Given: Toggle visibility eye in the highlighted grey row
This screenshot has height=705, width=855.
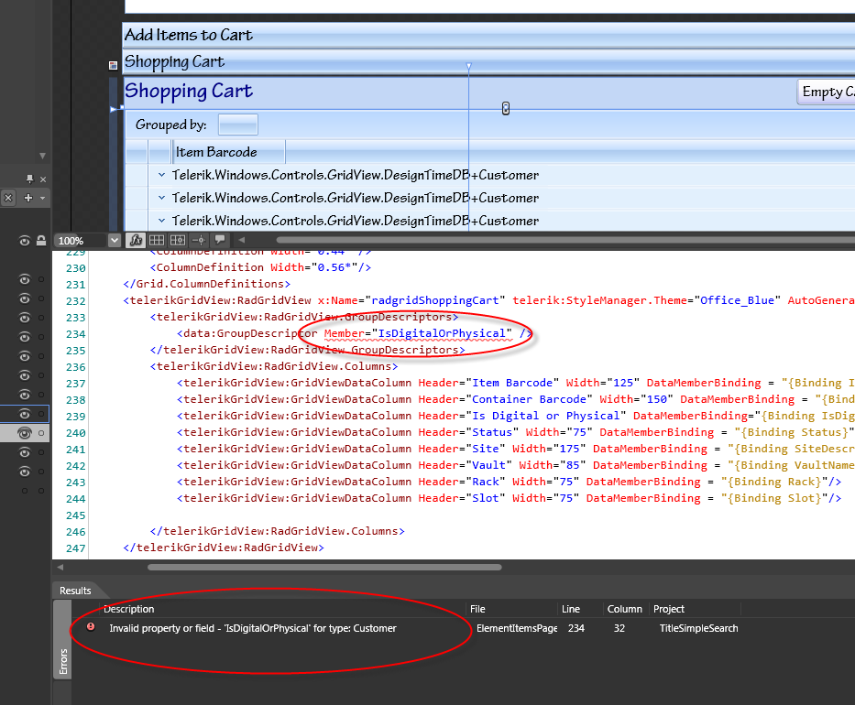Looking at the screenshot, I should click(x=25, y=432).
